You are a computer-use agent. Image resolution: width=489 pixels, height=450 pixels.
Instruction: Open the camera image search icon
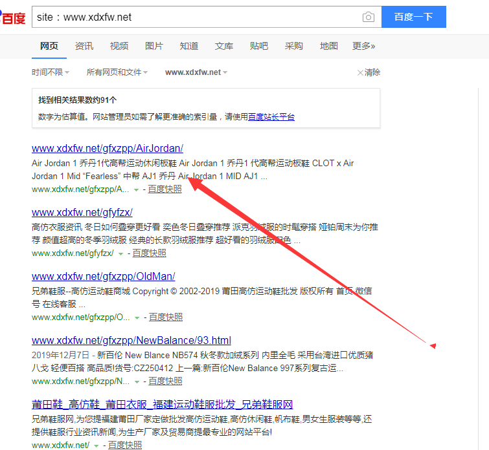coord(369,17)
